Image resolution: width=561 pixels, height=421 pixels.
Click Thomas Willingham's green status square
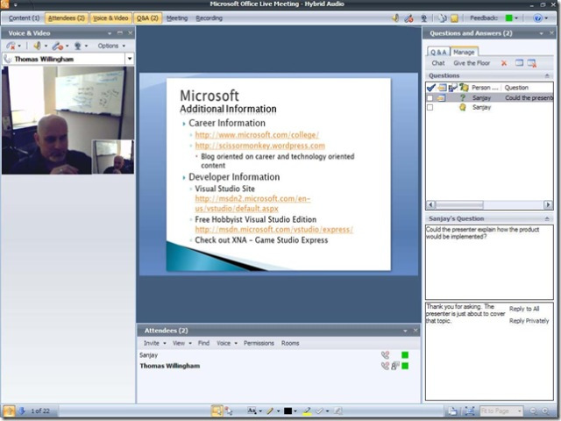[x=405, y=366]
